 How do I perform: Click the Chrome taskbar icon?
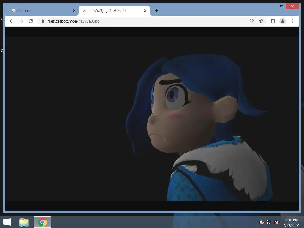pyautogui.click(x=42, y=222)
